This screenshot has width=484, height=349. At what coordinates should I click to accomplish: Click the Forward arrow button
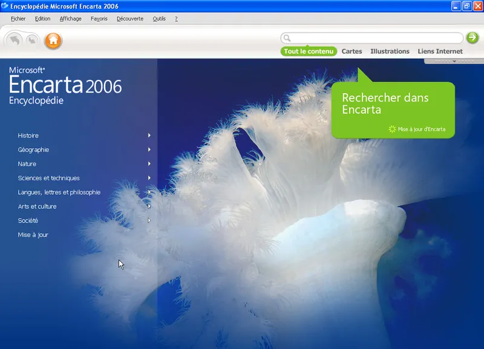[32, 40]
